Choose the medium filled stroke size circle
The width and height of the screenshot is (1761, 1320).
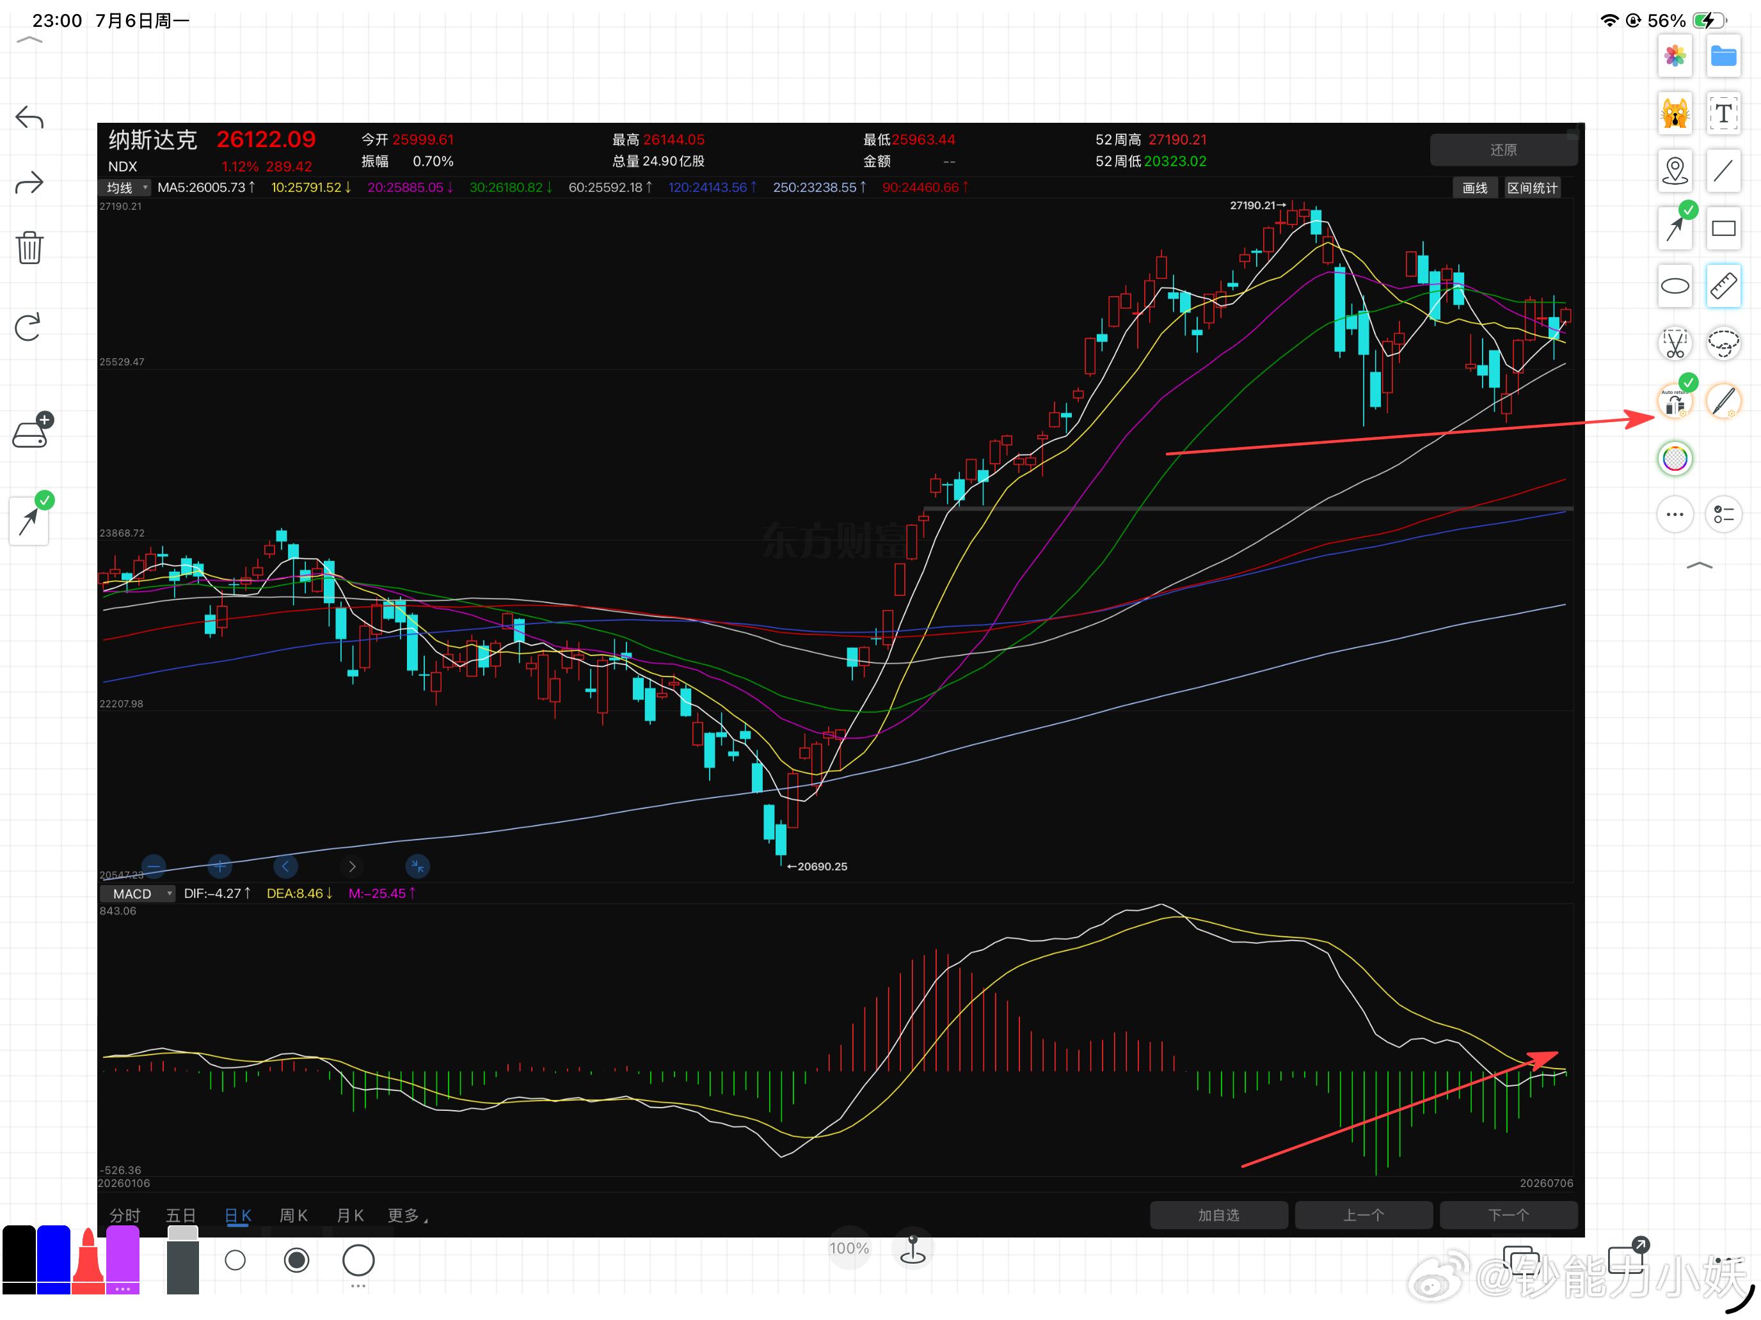[296, 1261]
